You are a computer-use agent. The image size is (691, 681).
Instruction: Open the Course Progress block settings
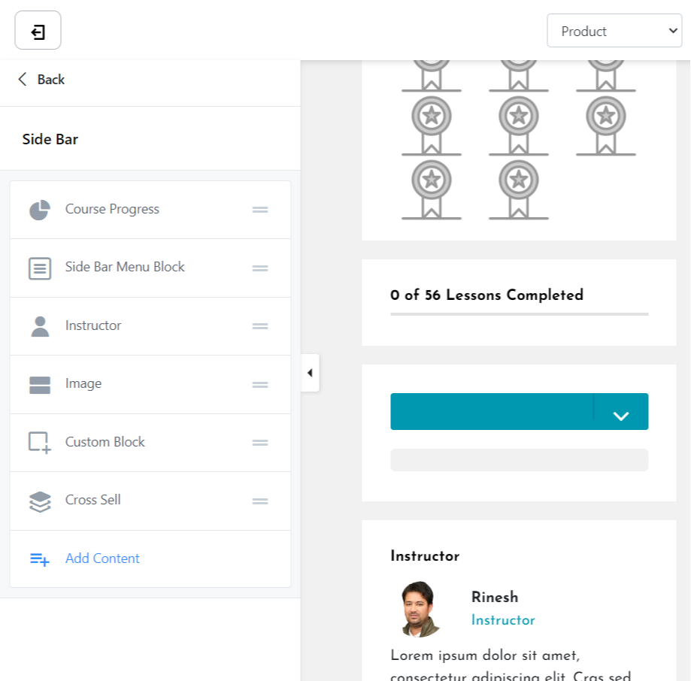click(x=112, y=209)
